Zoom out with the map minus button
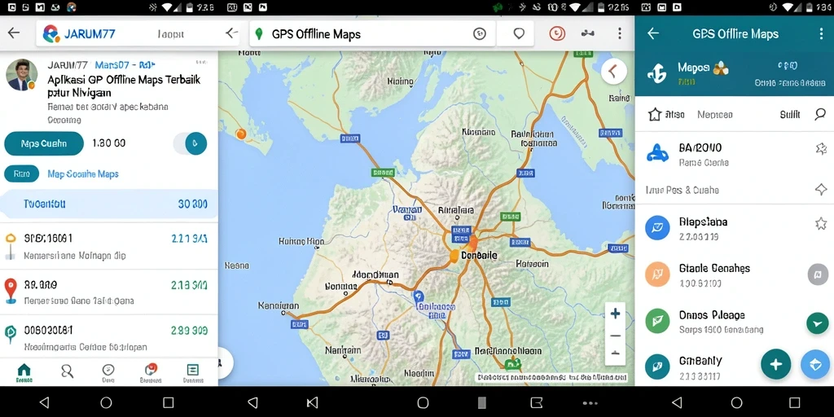 [616, 336]
